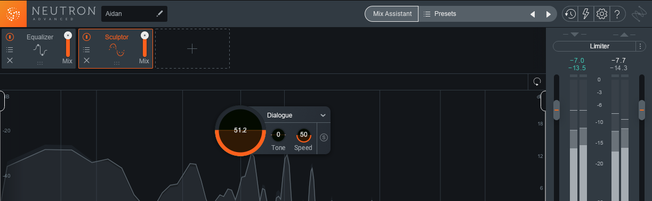Image resolution: width=652 pixels, height=201 pixels.
Task: Toggle the Equalizer power bypass button
Action: [x=10, y=37]
